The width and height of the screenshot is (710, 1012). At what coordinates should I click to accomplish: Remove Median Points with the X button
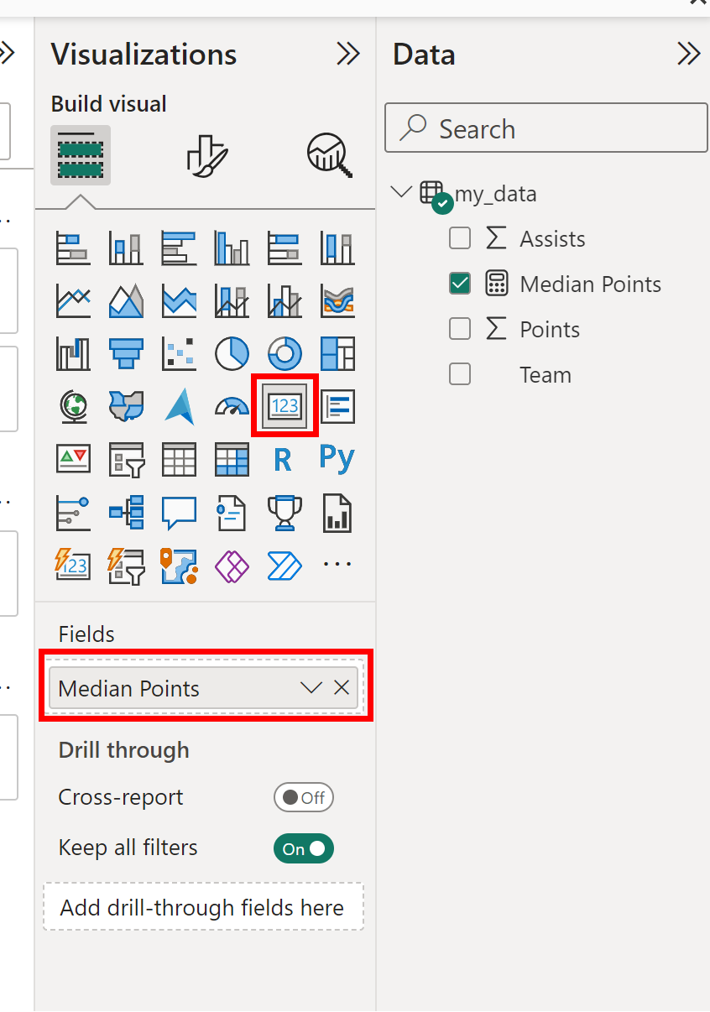coord(342,687)
